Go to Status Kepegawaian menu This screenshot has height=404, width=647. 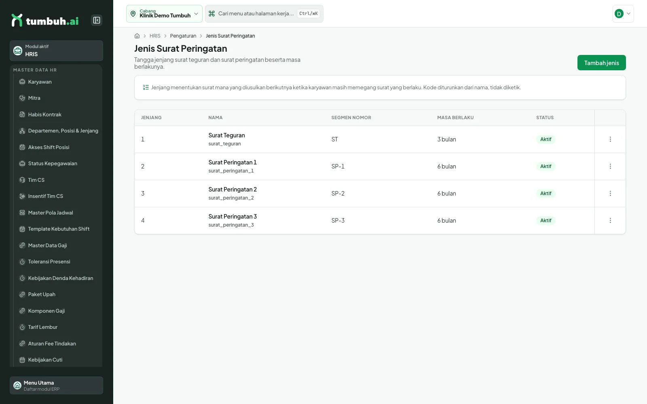pyautogui.click(x=59, y=164)
